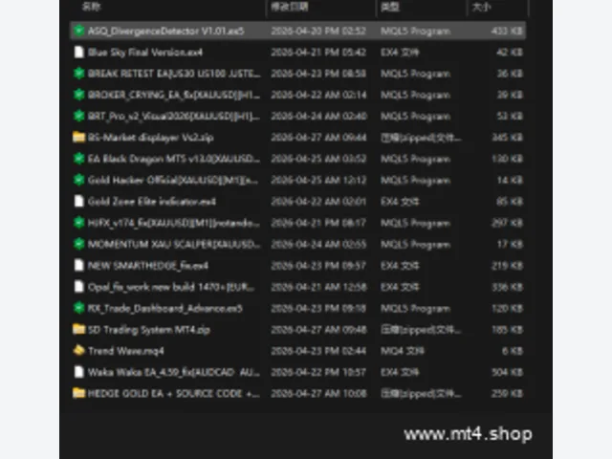Click MQL5 Program type in RK_Trade_Dashboard row

pos(416,308)
